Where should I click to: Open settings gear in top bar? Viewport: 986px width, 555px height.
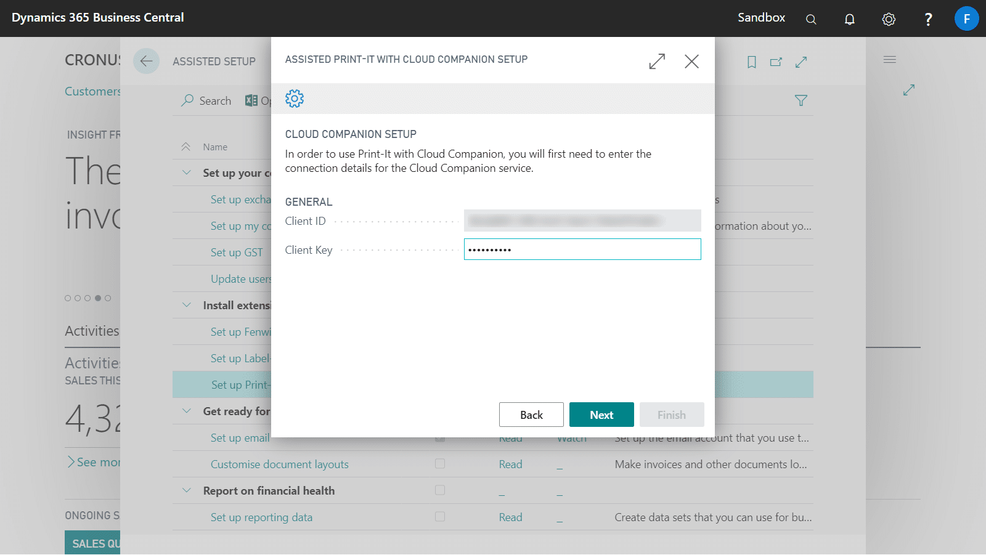coord(889,19)
